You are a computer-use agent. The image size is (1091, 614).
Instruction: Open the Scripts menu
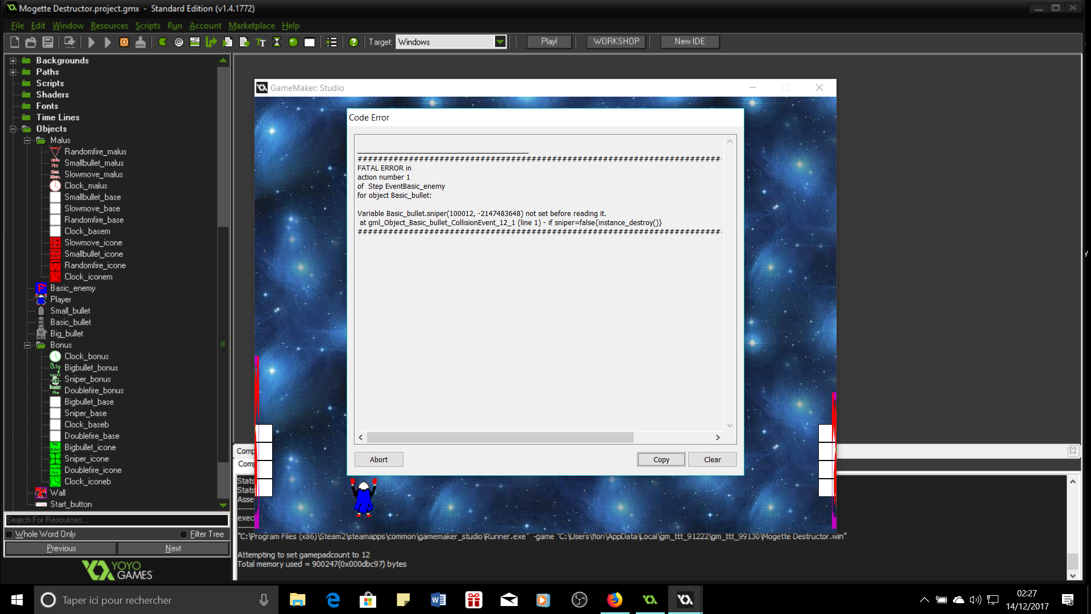148,26
